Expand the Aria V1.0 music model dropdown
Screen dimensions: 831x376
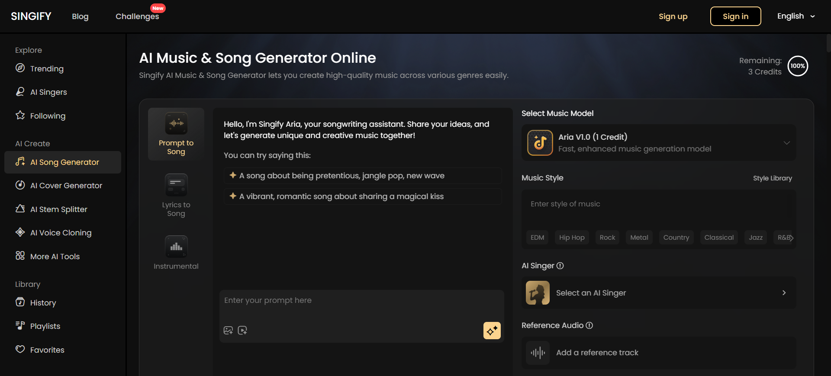click(x=787, y=143)
